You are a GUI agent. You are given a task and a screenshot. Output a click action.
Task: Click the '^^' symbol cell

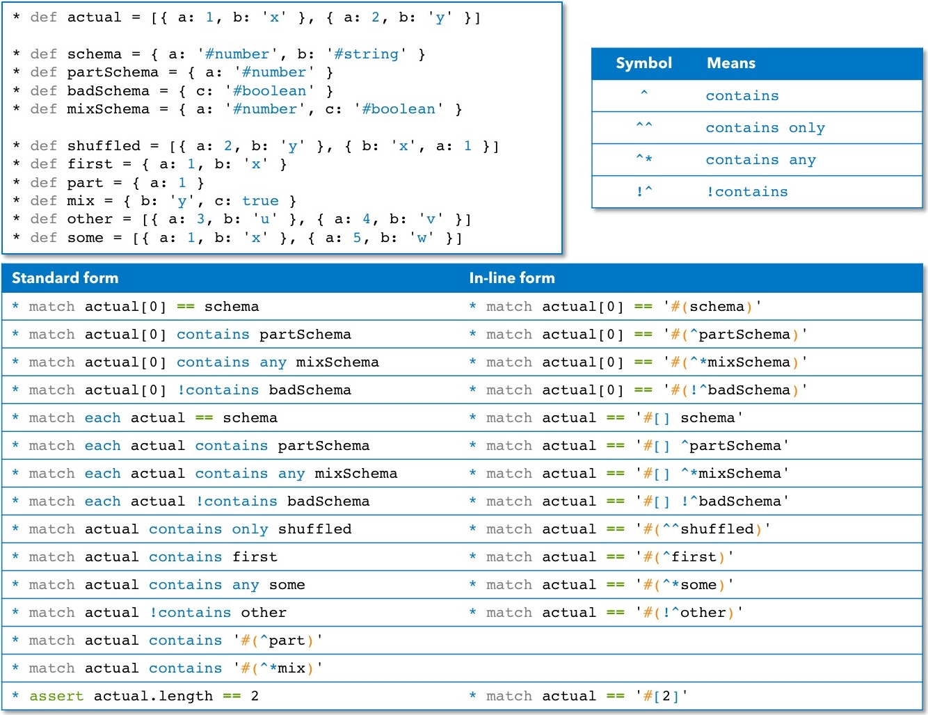(x=644, y=127)
